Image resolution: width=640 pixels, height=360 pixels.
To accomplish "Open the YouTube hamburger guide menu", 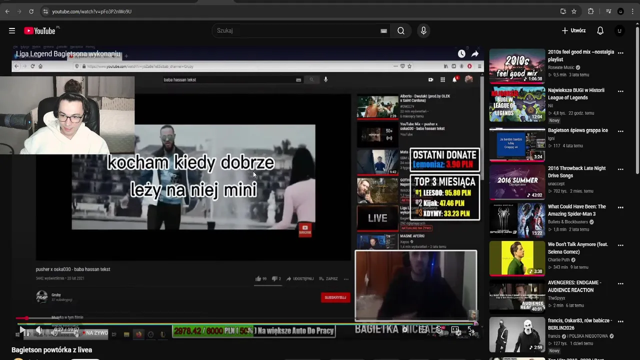I will coord(12,31).
